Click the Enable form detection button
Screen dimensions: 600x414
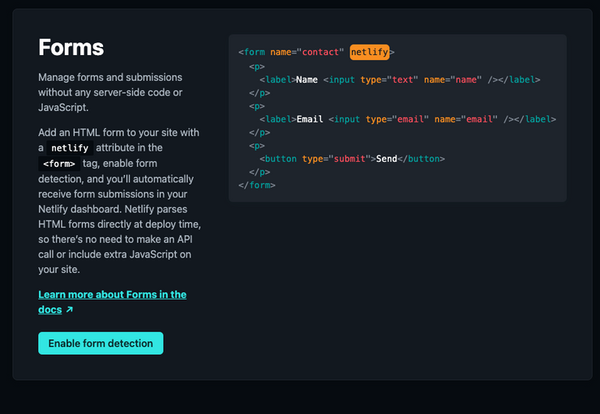click(101, 344)
